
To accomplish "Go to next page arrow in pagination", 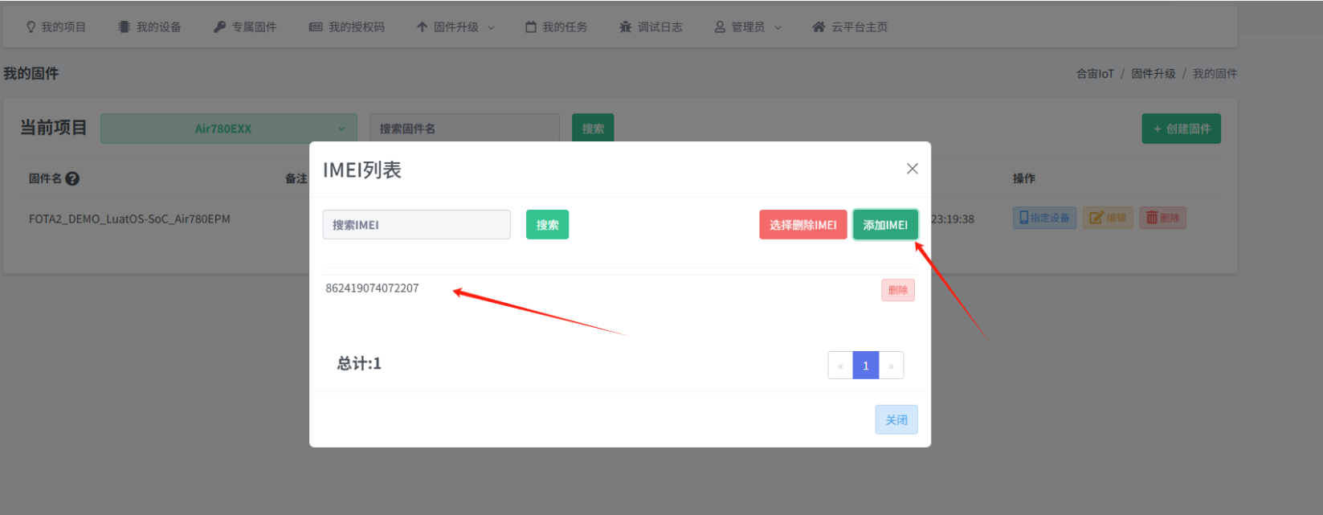I will (891, 366).
